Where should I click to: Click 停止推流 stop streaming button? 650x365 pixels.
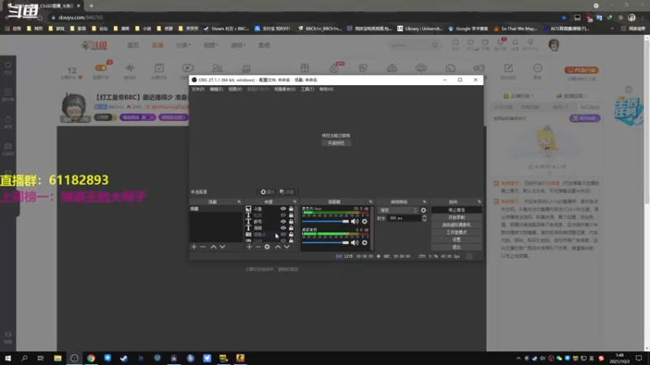click(x=457, y=210)
